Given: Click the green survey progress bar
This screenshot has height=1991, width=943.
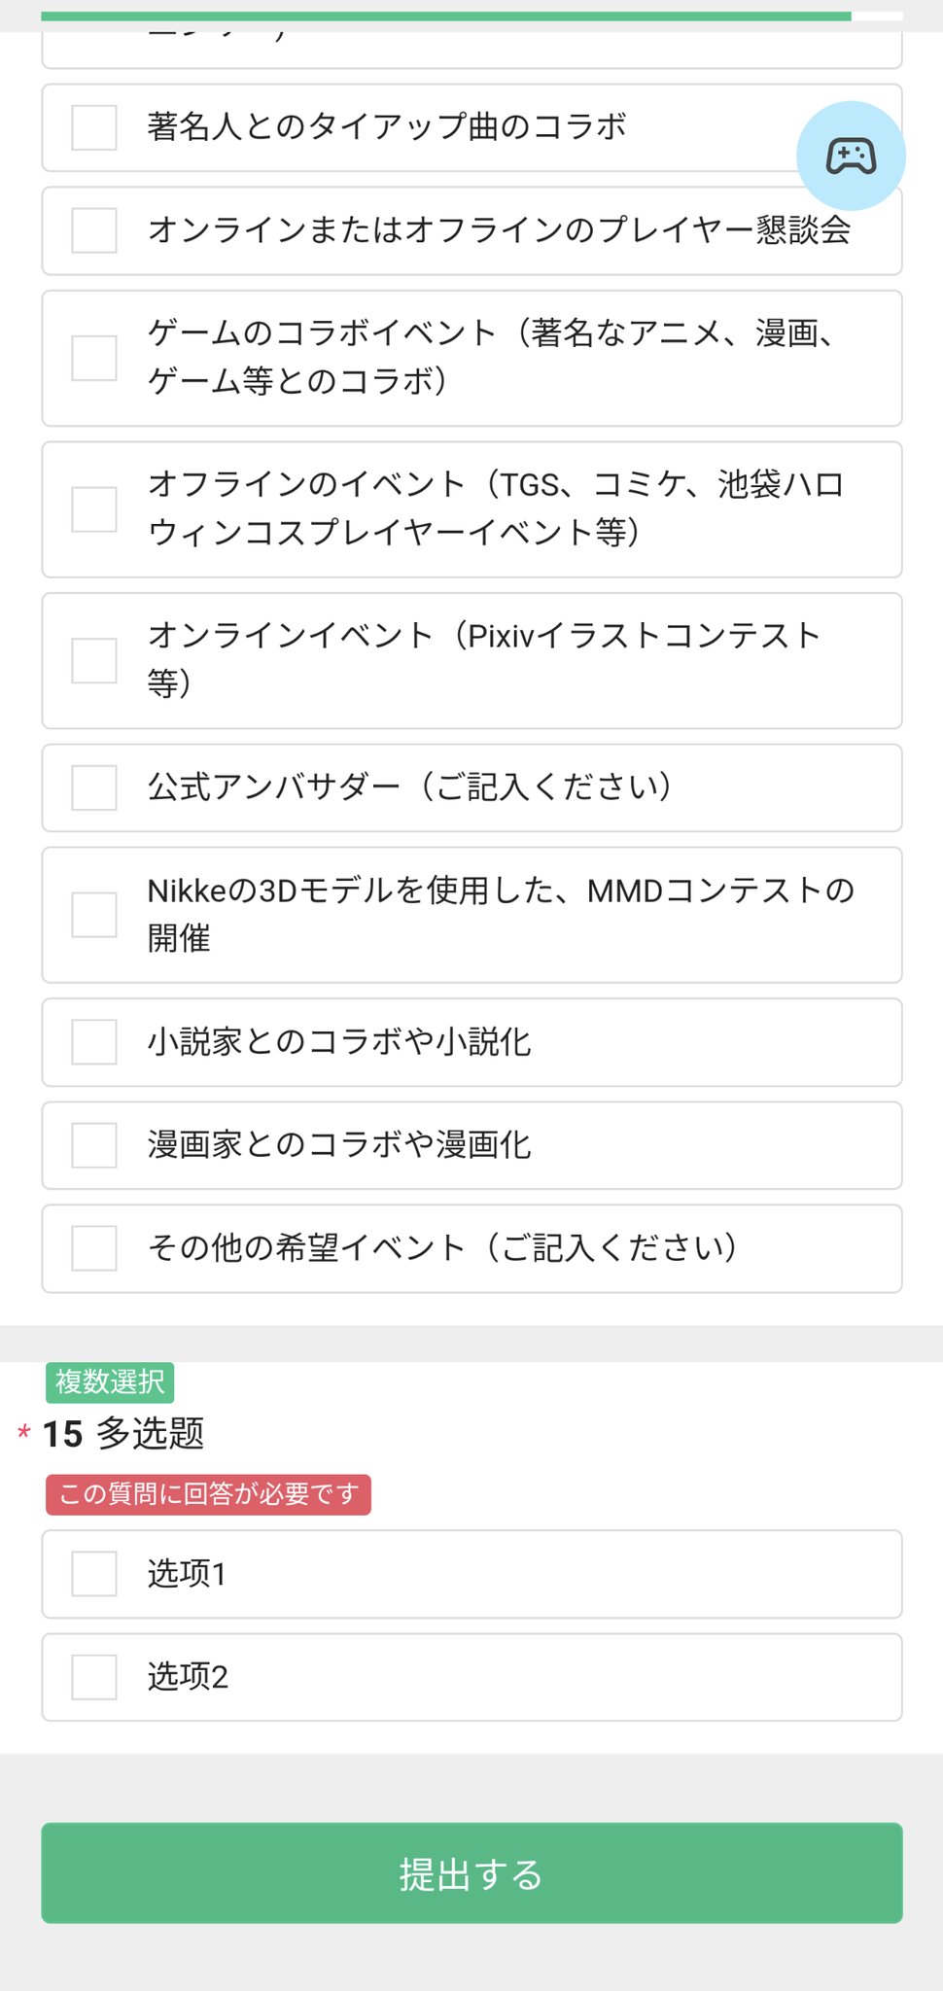Looking at the screenshot, I should [x=445, y=17].
